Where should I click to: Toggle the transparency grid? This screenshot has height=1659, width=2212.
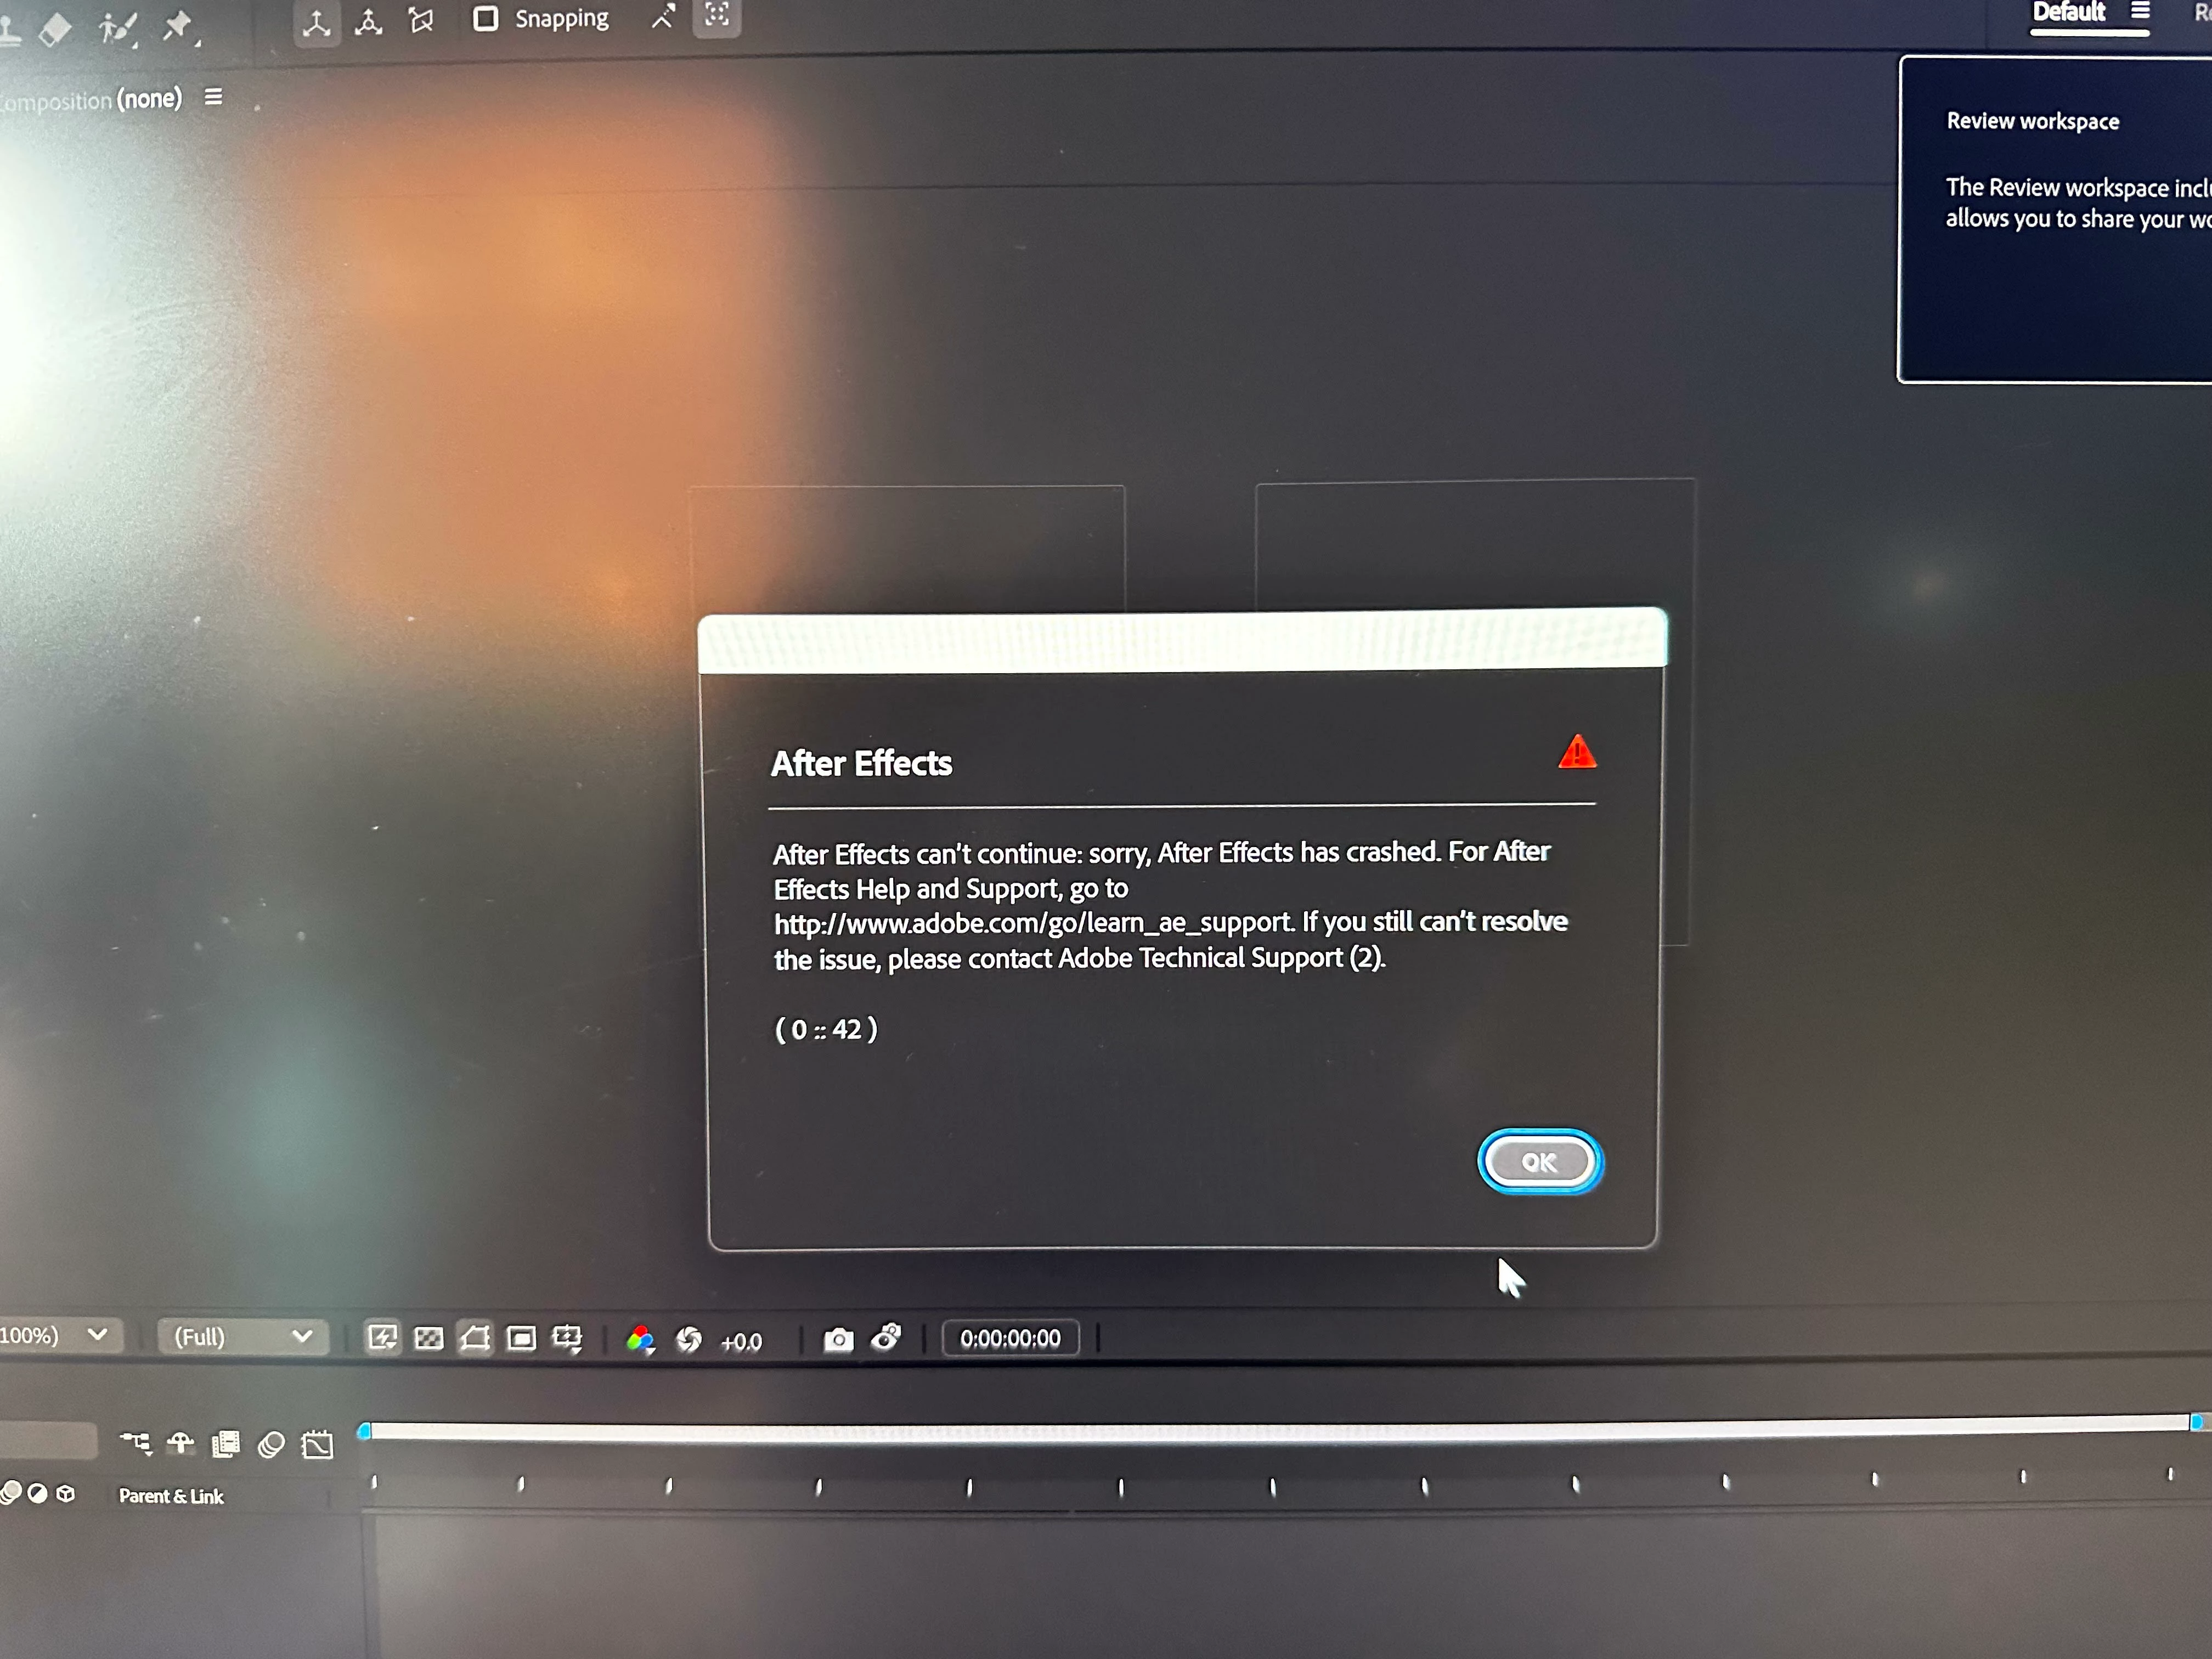[429, 1339]
